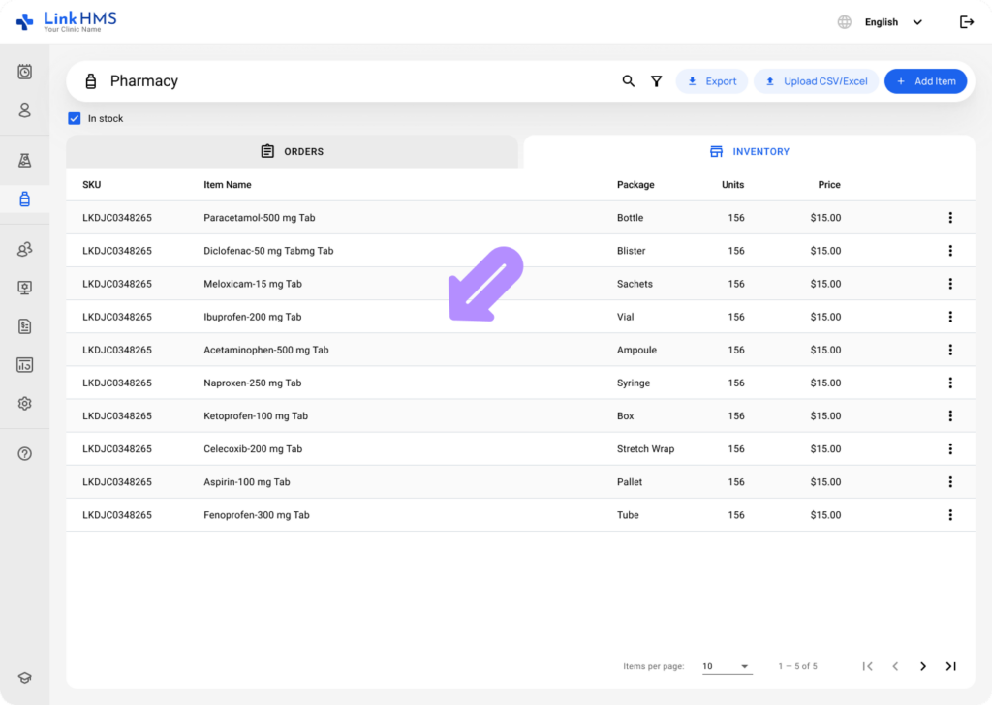
Task: Open the settings gear sidebar icon
Action: [24, 404]
